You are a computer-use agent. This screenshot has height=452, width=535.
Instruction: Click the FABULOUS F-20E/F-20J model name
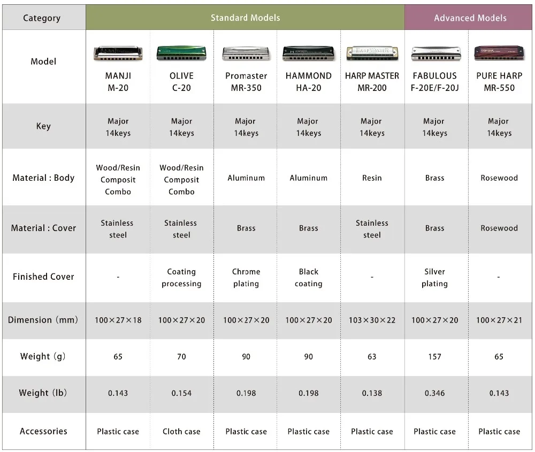434,81
